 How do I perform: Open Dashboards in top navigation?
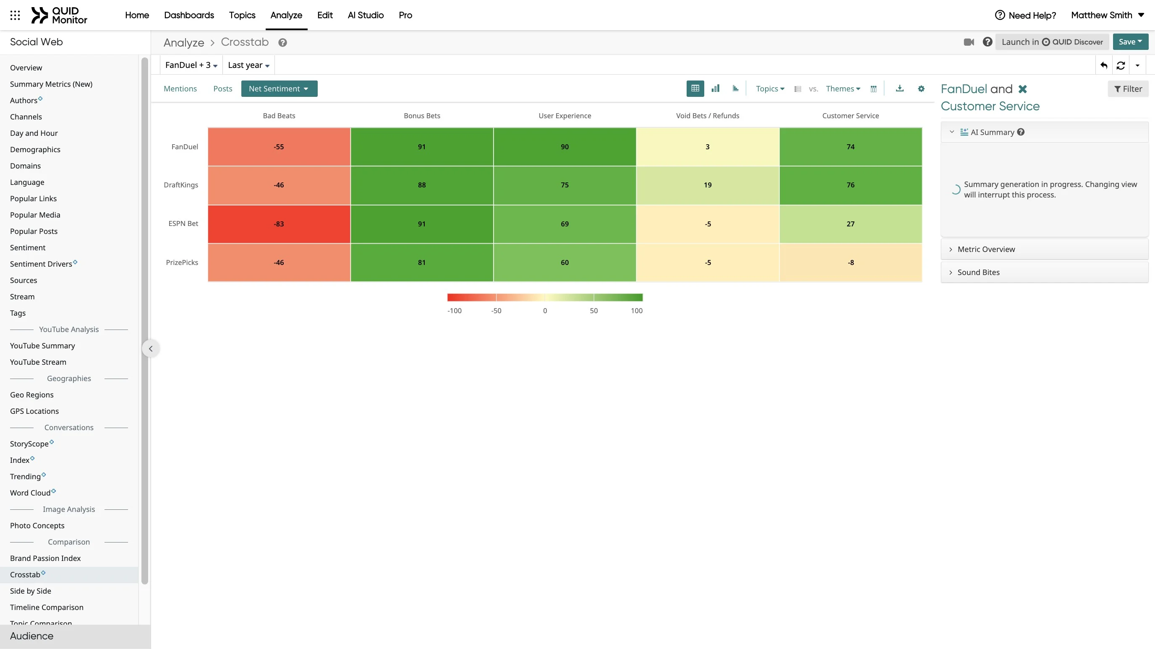pyautogui.click(x=189, y=15)
